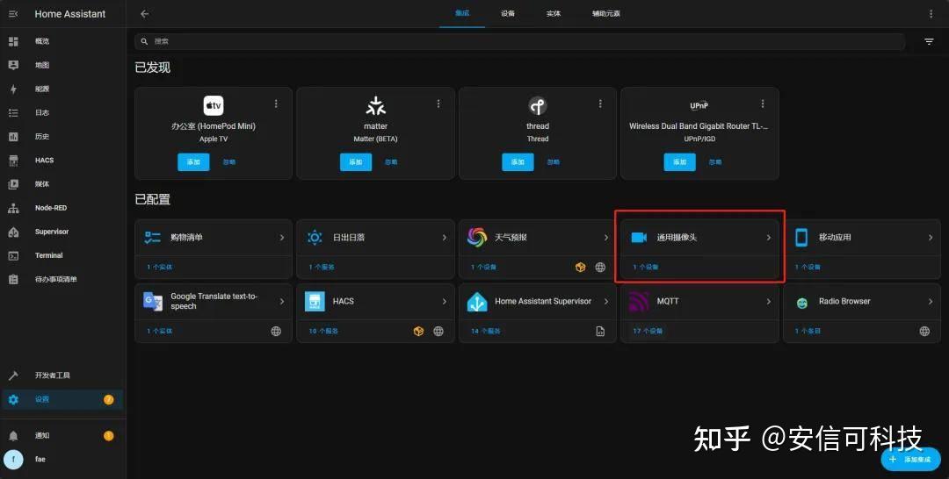949x479 pixels.
Task: Expand the 日出日落 integration chevron
Action: point(445,238)
